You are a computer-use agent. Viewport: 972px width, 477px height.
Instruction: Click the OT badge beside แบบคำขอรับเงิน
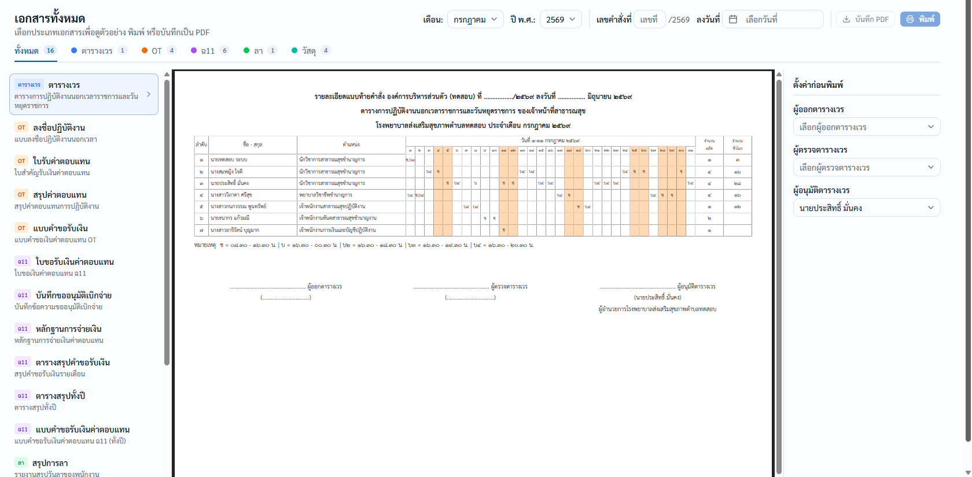tap(21, 228)
